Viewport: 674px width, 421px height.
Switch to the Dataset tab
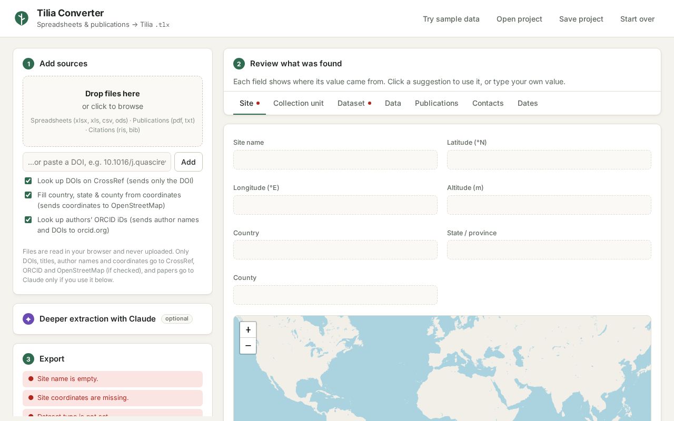tap(354, 103)
